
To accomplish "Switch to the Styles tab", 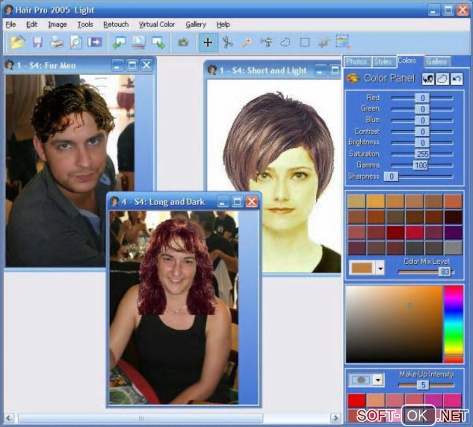I will [x=383, y=62].
